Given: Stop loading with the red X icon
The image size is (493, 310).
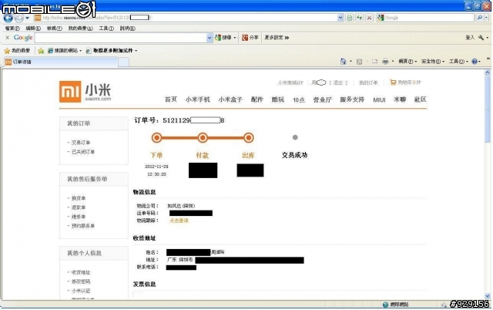Looking at the screenshot, I should [370, 18].
